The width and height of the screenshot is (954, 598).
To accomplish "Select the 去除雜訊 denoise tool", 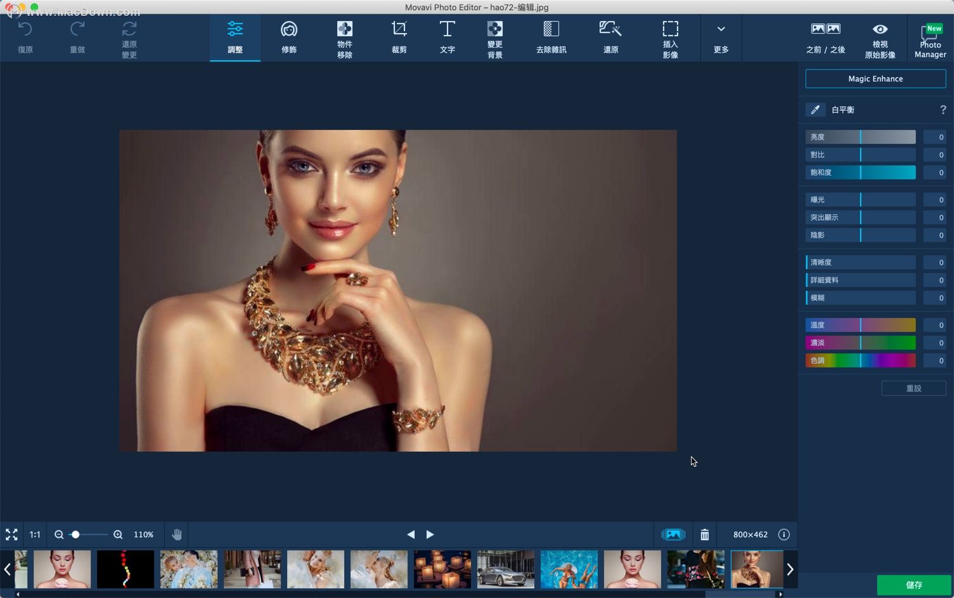I will tap(551, 37).
